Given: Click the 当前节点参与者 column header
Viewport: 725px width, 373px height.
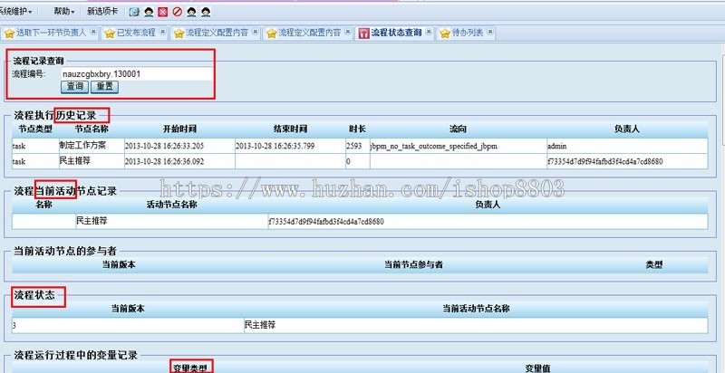Looking at the screenshot, I should pyautogui.click(x=414, y=264).
